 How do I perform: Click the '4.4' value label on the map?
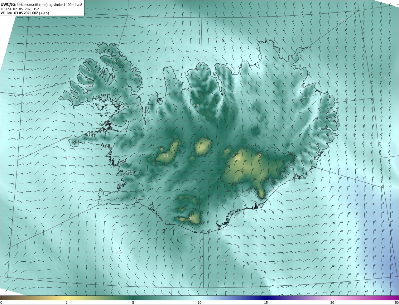pos(196,105)
